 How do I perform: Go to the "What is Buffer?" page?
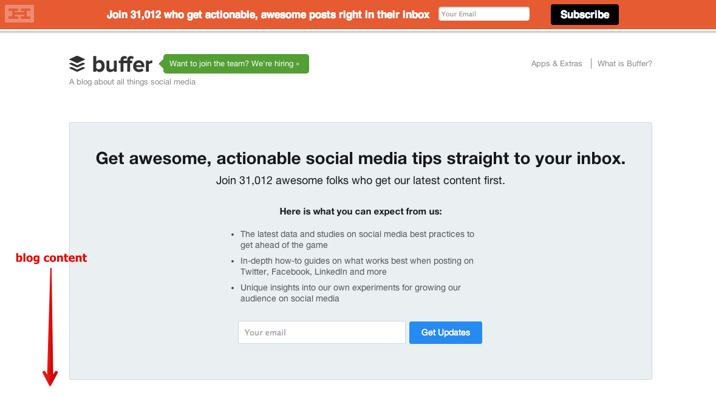(x=624, y=64)
